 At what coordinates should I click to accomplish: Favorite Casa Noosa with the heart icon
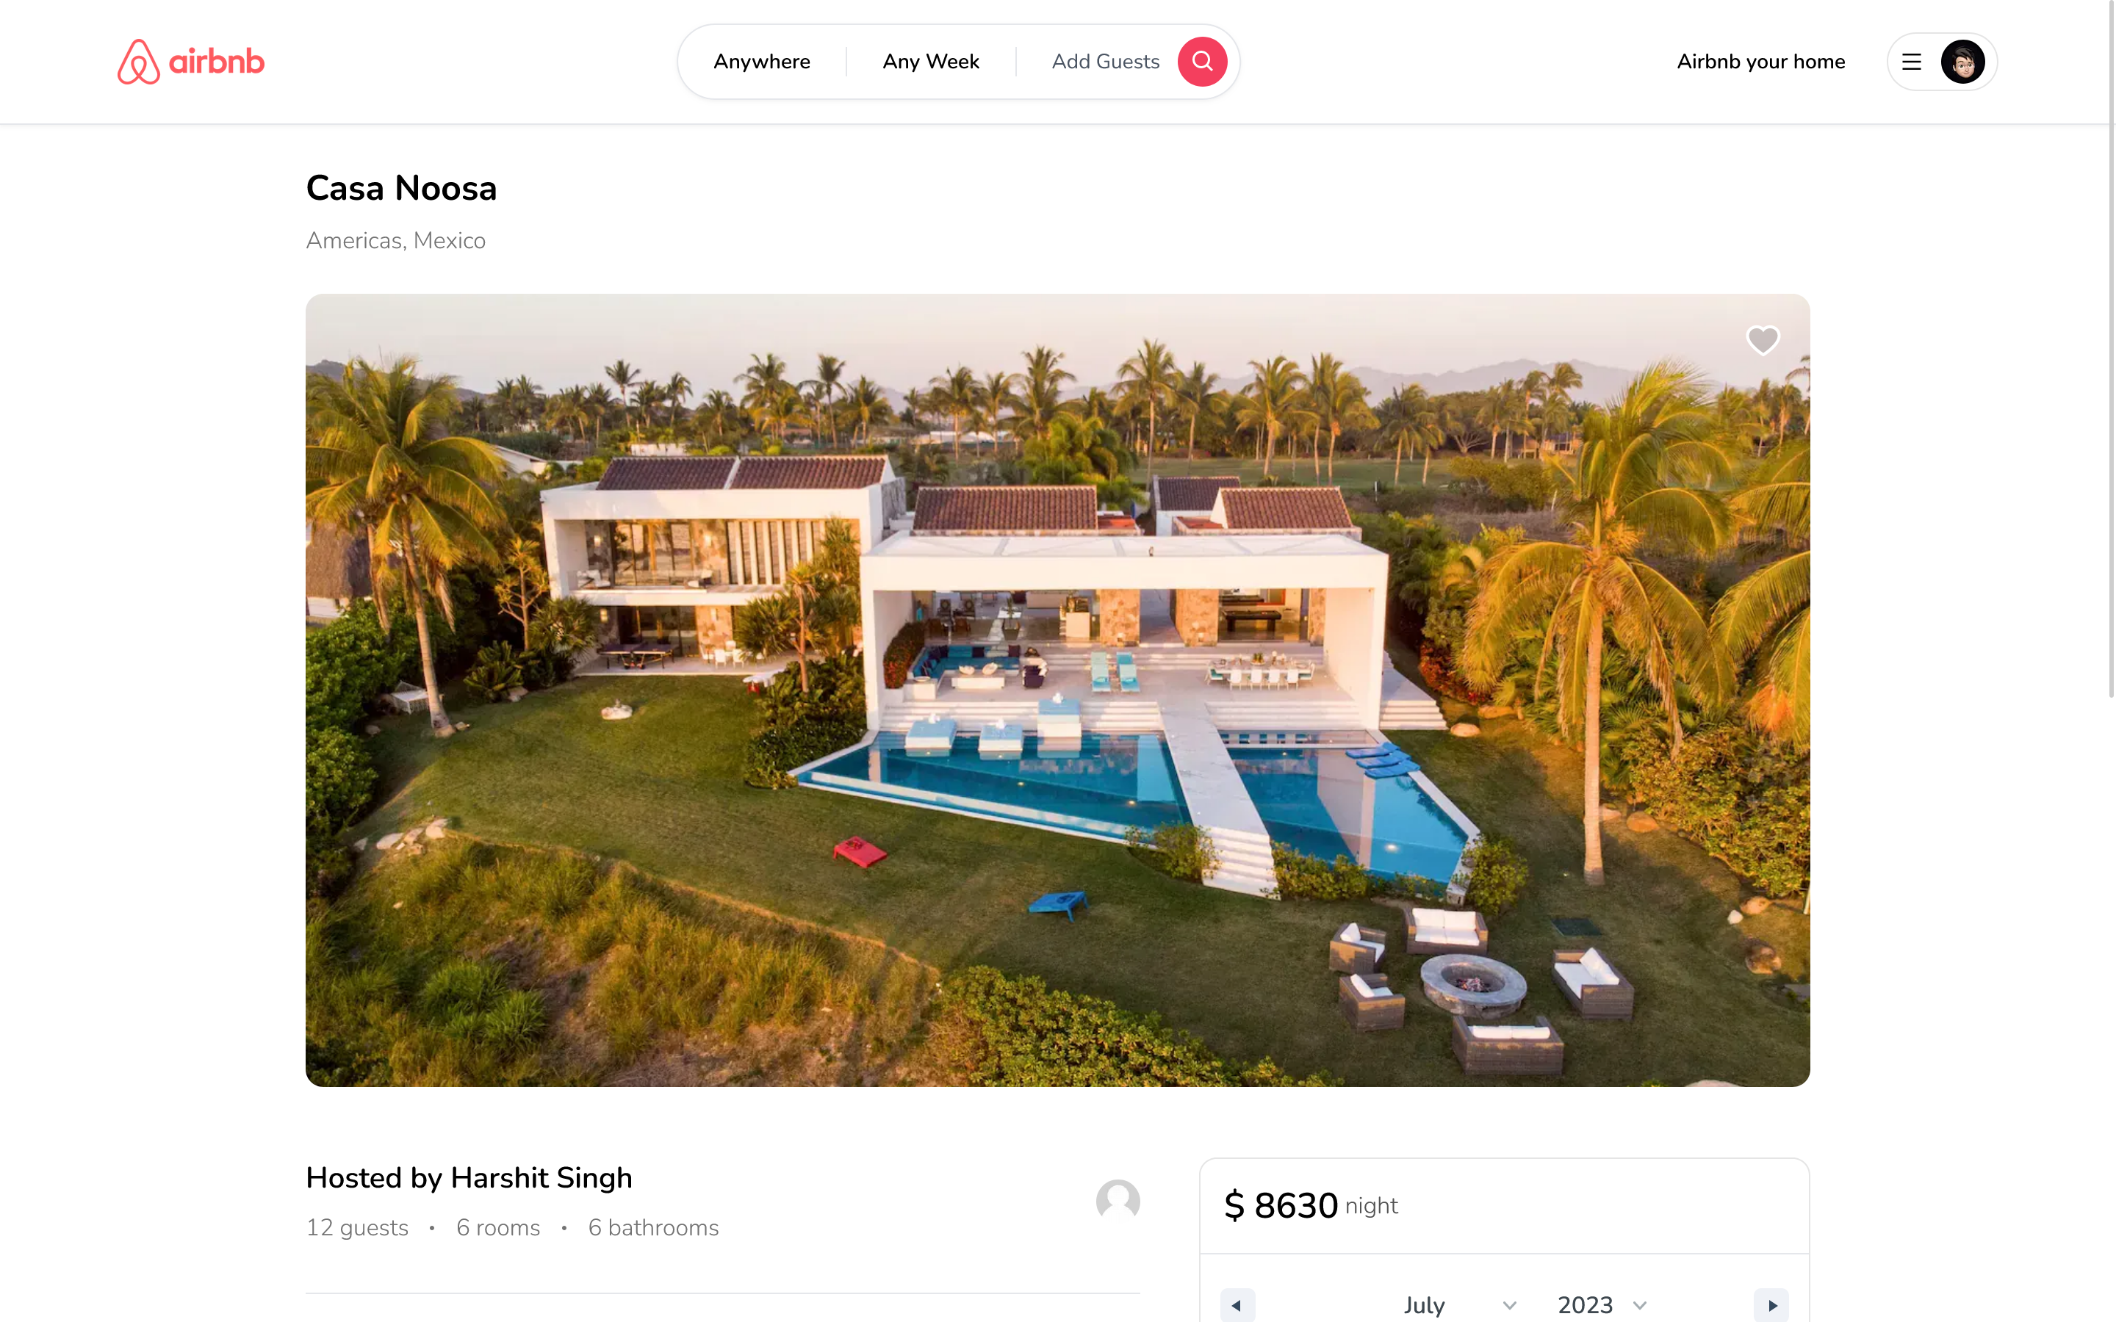pos(1763,340)
